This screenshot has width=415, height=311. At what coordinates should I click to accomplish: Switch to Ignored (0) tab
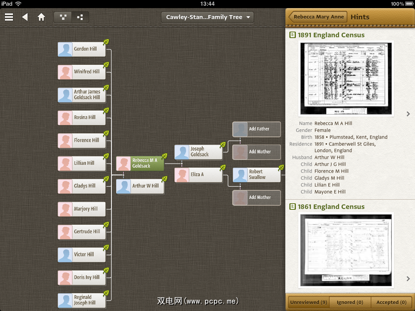click(x=350, y=302)
